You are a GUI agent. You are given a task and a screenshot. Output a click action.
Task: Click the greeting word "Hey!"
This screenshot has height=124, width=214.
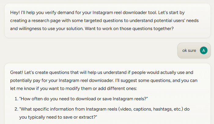pos(15,13)
